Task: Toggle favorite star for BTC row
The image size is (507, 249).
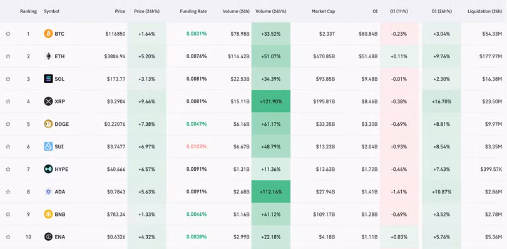Action: pyautogui.click(x=8, y=34)
